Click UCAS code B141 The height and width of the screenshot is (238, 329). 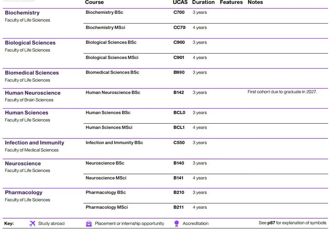click(178, 178)
